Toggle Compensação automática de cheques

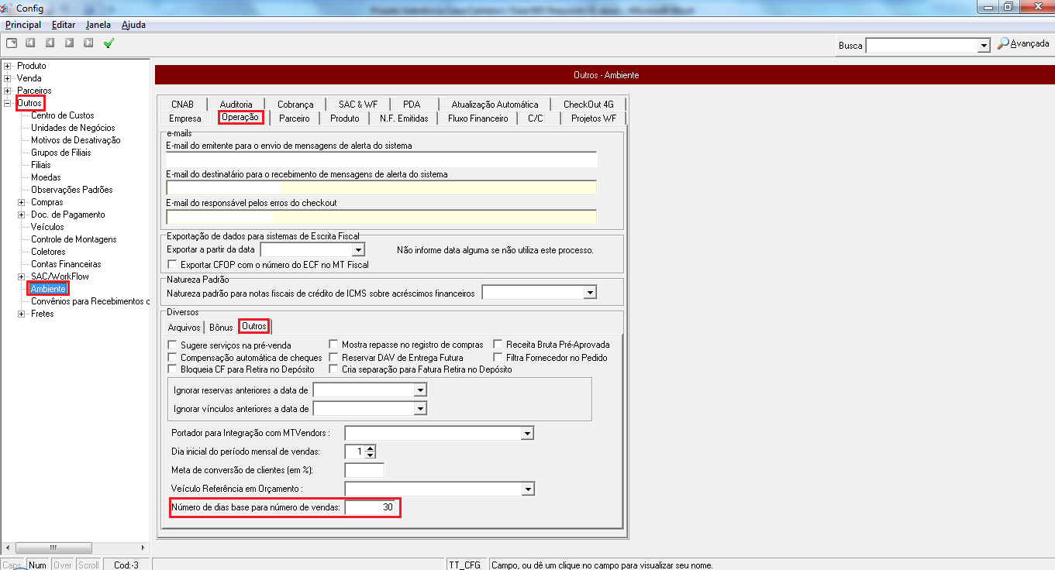[172, 358]
